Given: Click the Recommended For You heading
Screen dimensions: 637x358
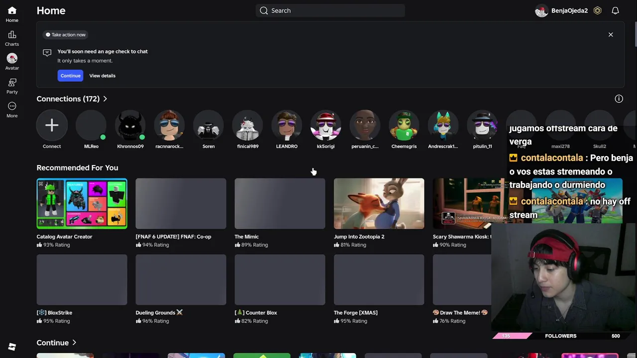Looking at the screenshot, I should pyautogui.click(x=77, y=168).
